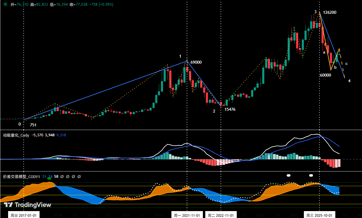Click the wave 4 label

[x=349, y=81]
